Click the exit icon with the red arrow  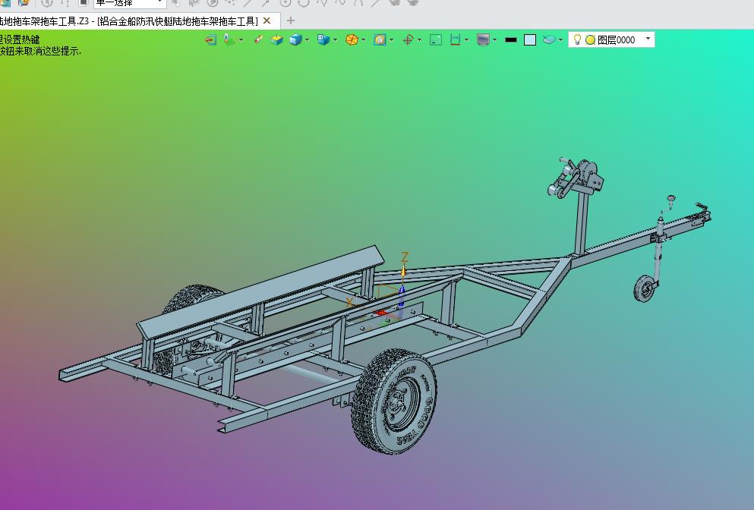click(210, 40)
